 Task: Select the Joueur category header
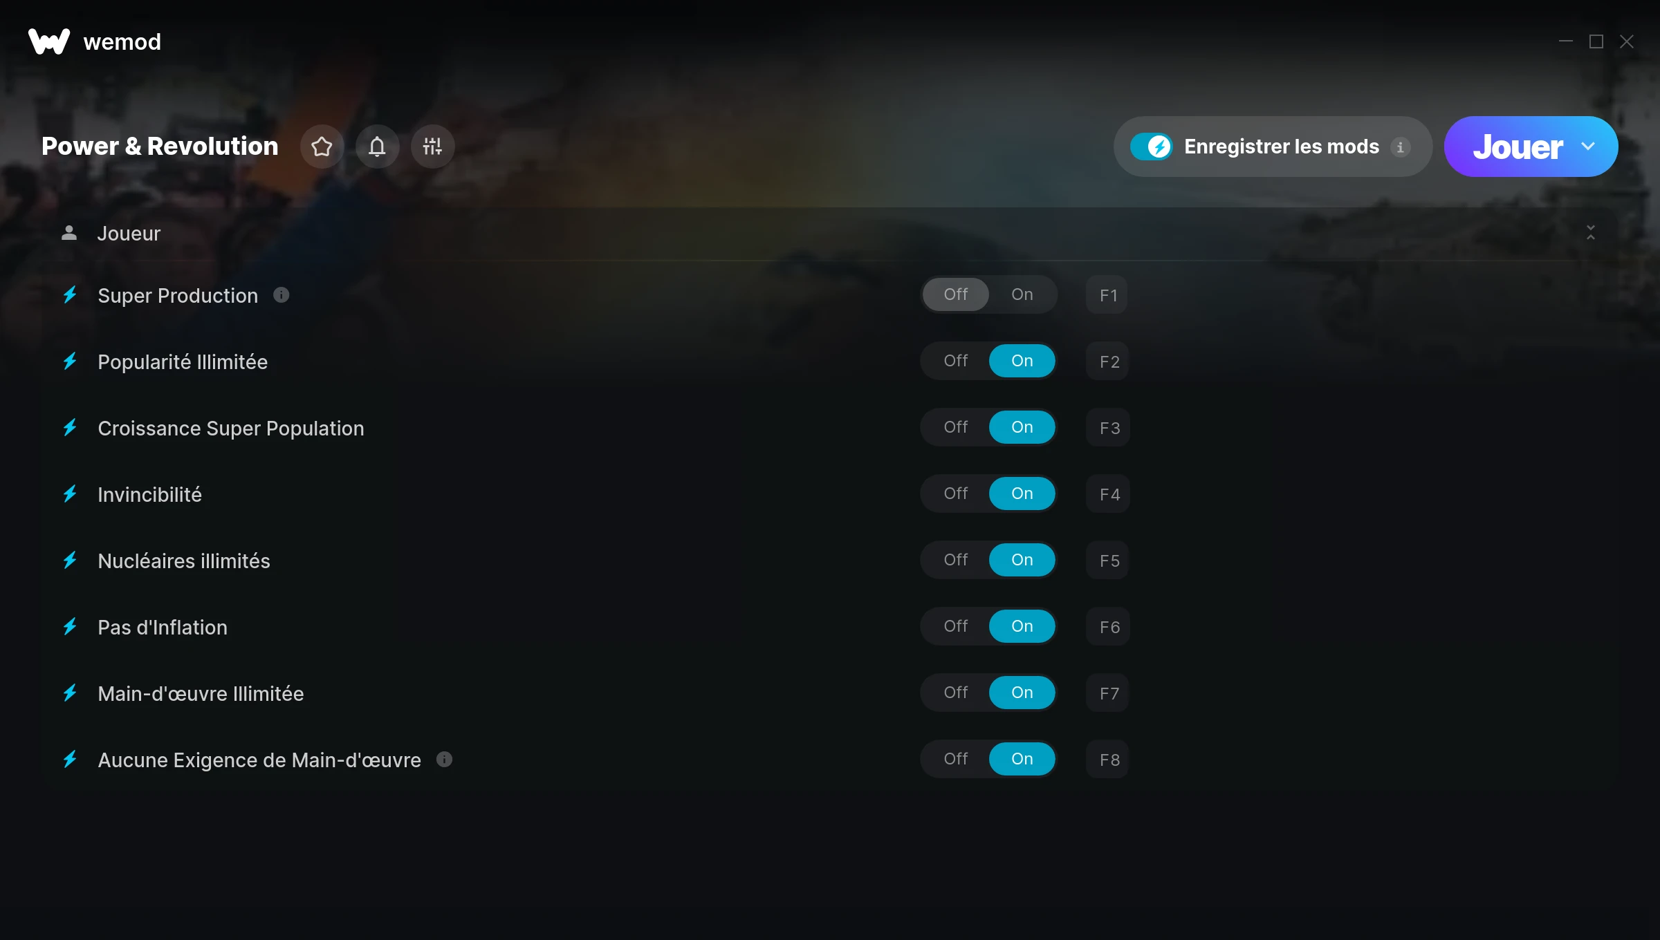[830, 234]
